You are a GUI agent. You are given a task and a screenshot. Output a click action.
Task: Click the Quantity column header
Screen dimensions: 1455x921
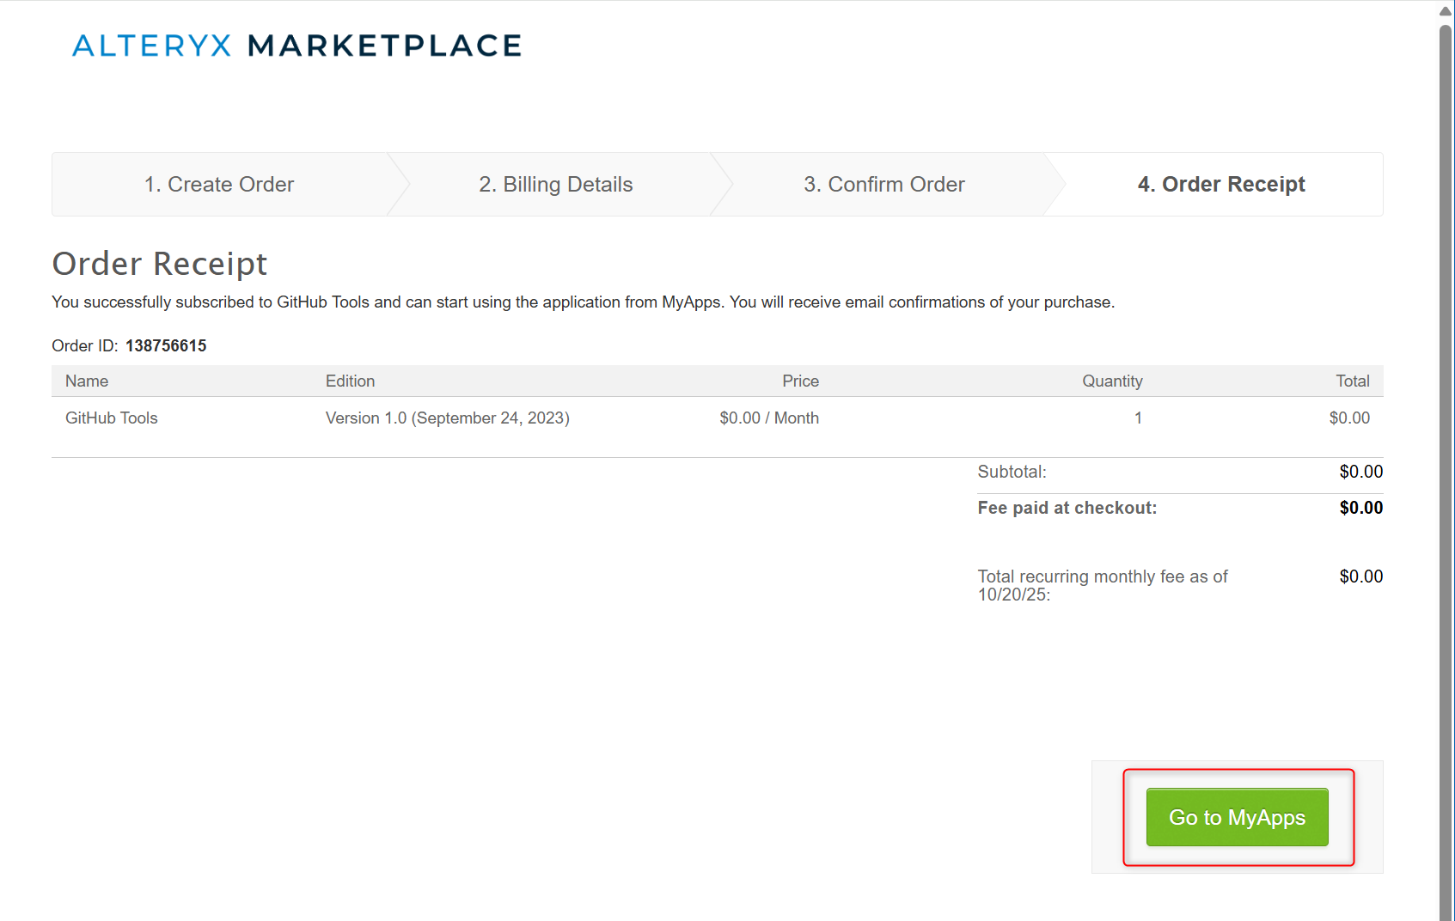(x=1111, y=381)
